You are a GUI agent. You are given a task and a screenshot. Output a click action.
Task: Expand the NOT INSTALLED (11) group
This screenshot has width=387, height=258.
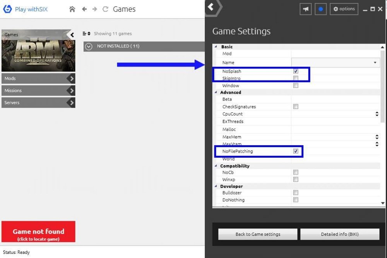click(89, 46)
